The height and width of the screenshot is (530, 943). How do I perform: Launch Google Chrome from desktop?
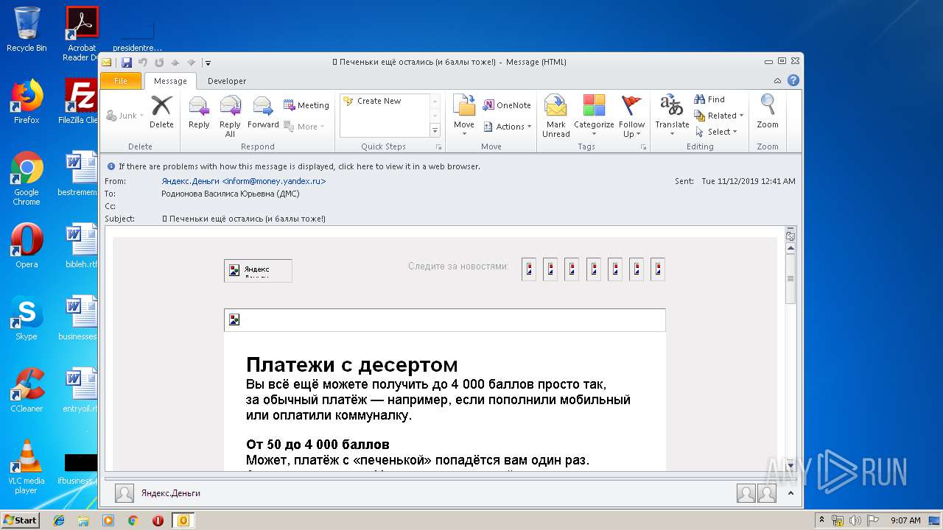[x=27, y=178]
